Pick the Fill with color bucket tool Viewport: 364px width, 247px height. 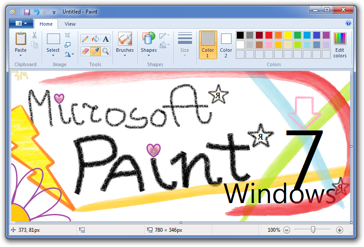point(96,39)
